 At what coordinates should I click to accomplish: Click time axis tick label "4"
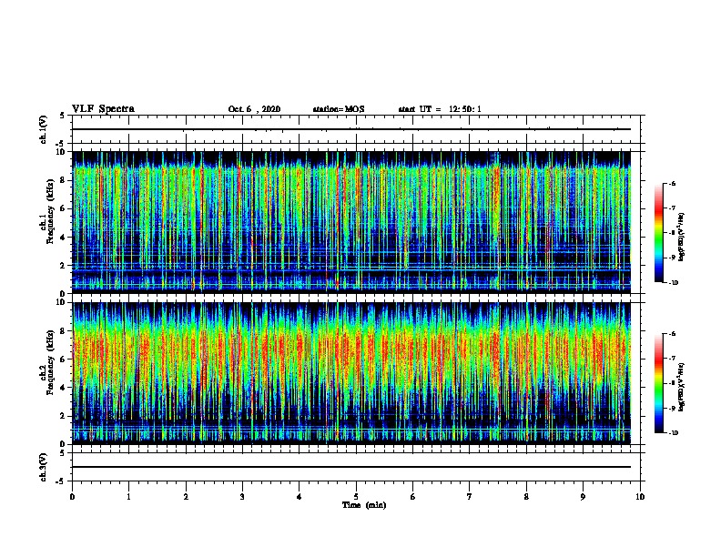[300, 497]
